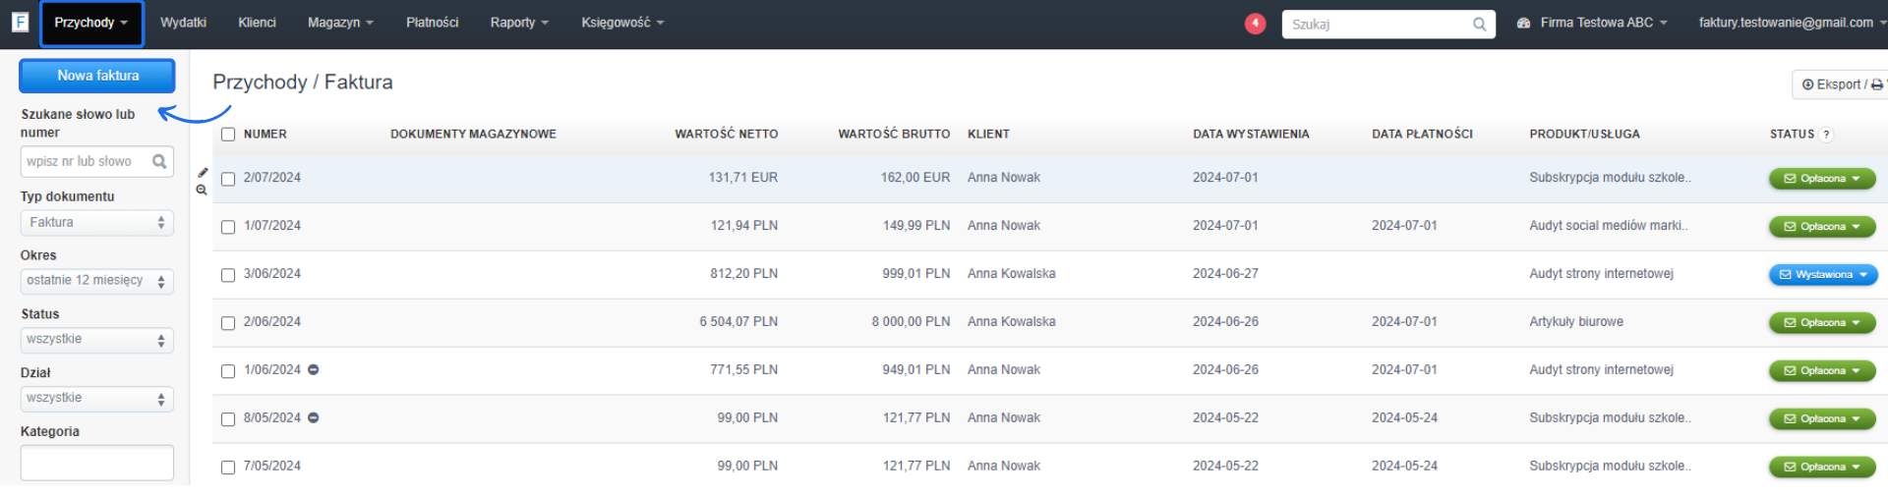
Task: Click the Nowa faktura button
Action: click(97, 76)
